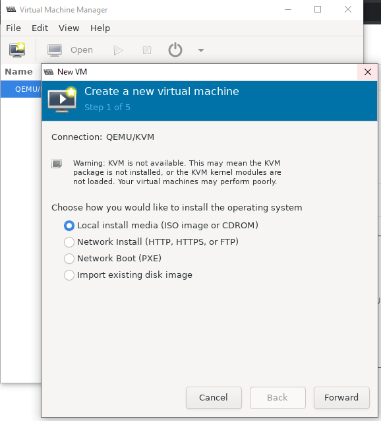Screen dimensions: 381x421
Task: Open the View menu
Action: pyautogui.click(x=69, y=28)
